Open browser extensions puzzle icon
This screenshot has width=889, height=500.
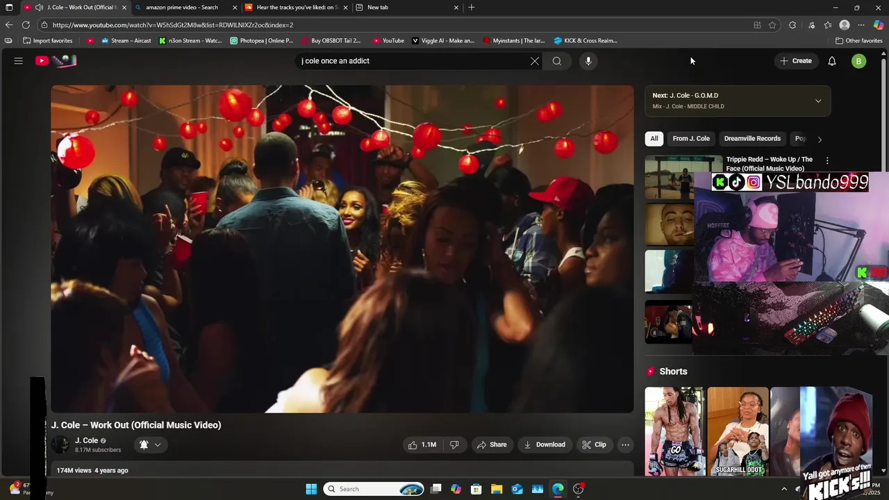(792, 25)
